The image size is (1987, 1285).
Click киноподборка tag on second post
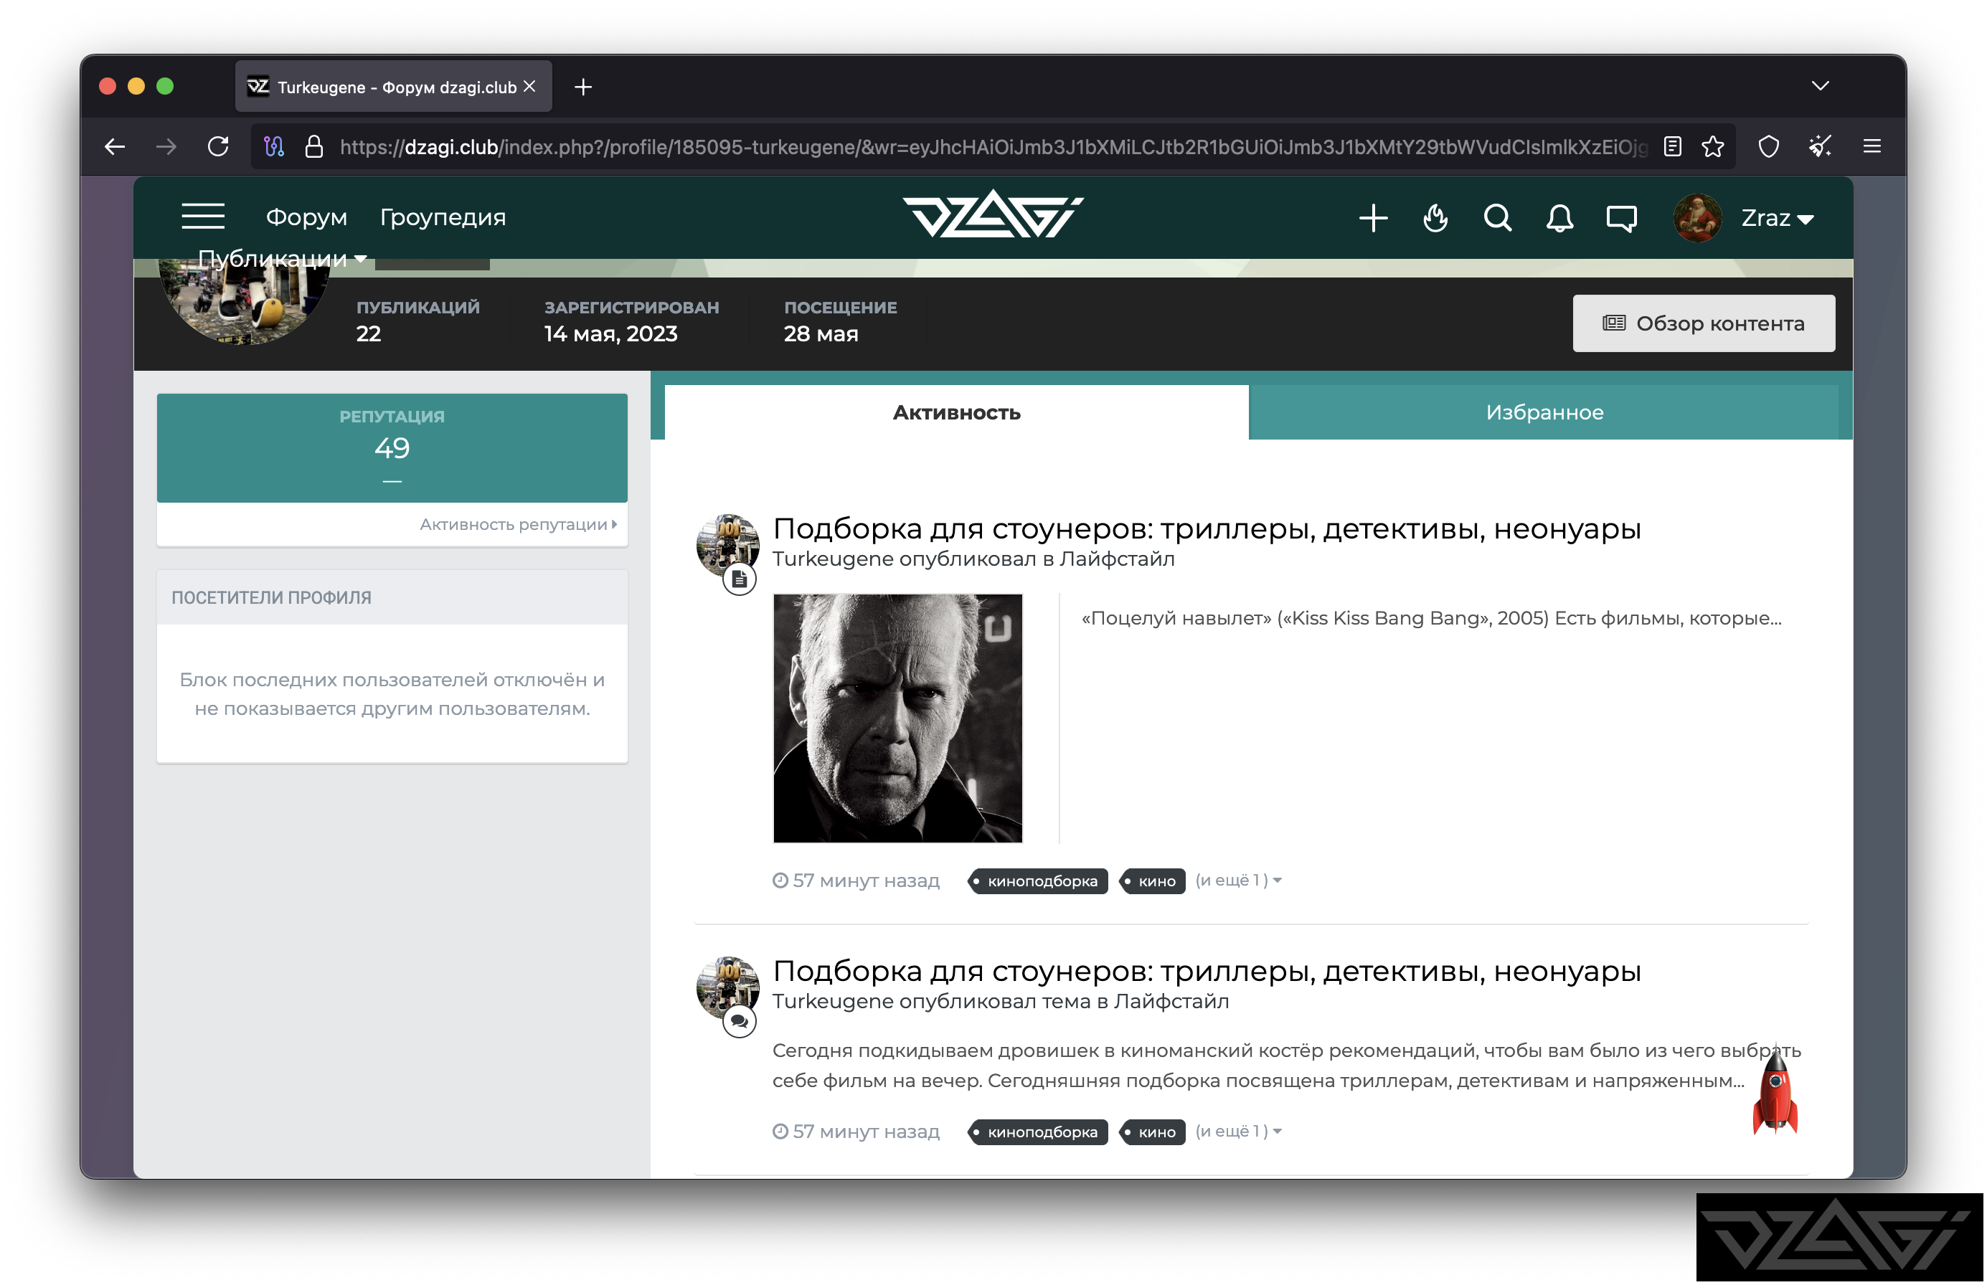[x=1037, y=1132]
